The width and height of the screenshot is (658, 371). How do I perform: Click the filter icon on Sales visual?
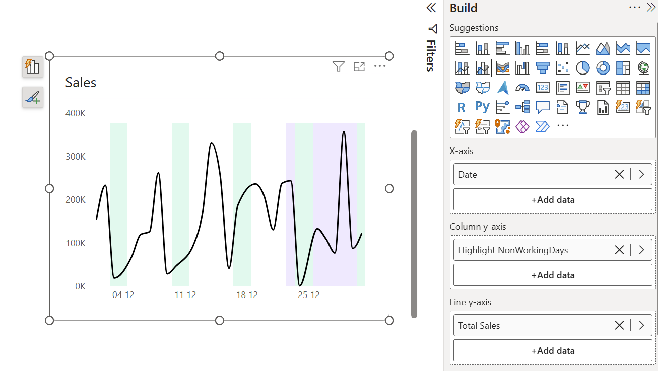339,66
